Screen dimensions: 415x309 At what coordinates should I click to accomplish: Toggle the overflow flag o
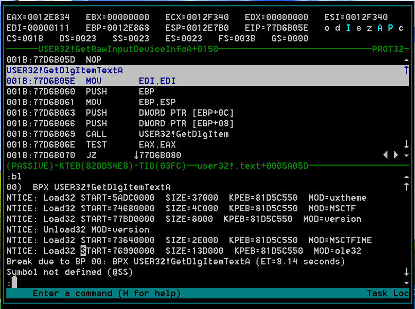point(327,28)
